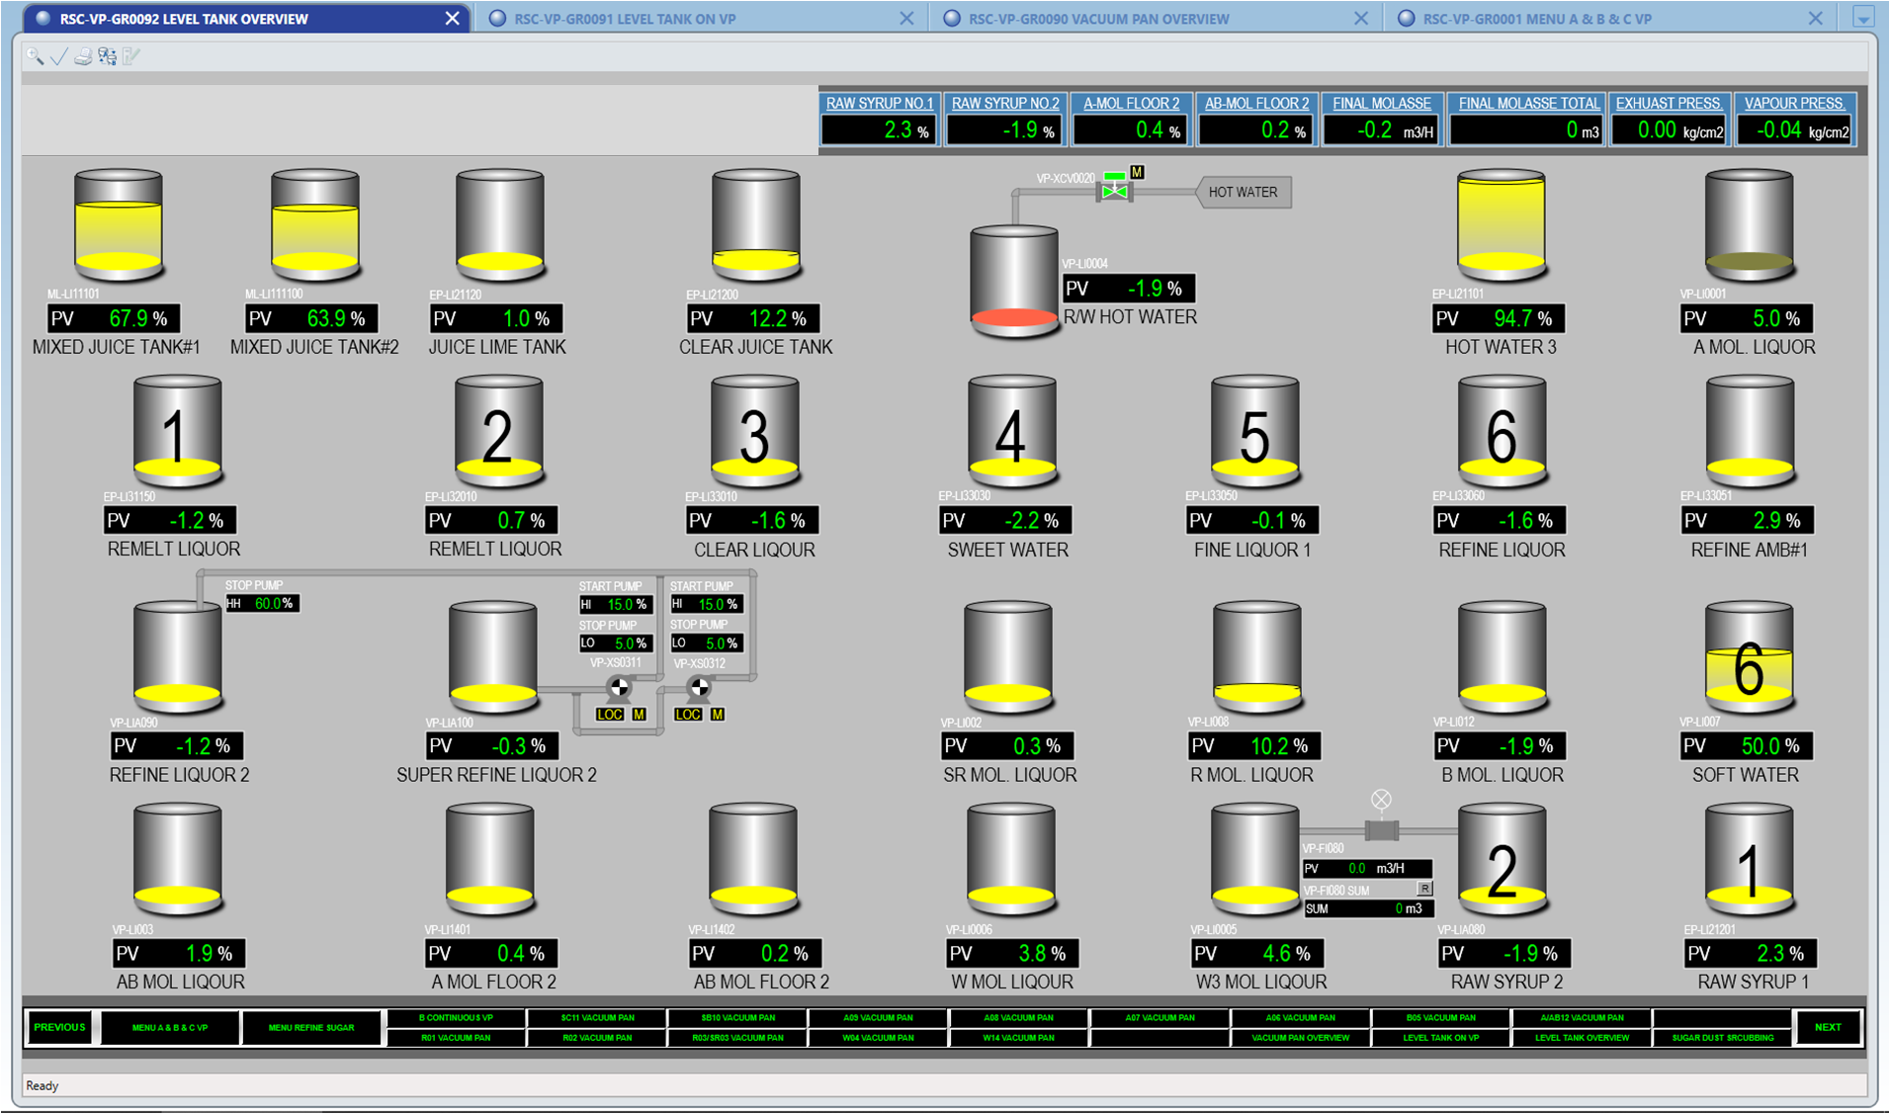Click the flow meter between W3 Mol and Raw Syrup 2

point(1381,830)
